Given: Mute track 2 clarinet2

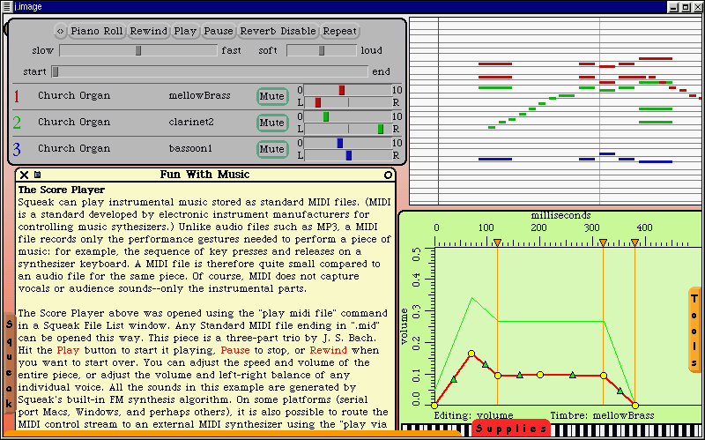Looking at the screenshot, I should pyautogui.click(x=272, y=123).
